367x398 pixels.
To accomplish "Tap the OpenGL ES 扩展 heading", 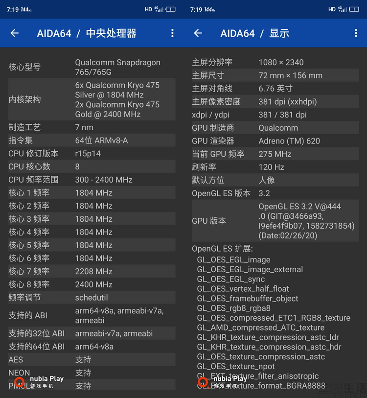I will point(222,249).
